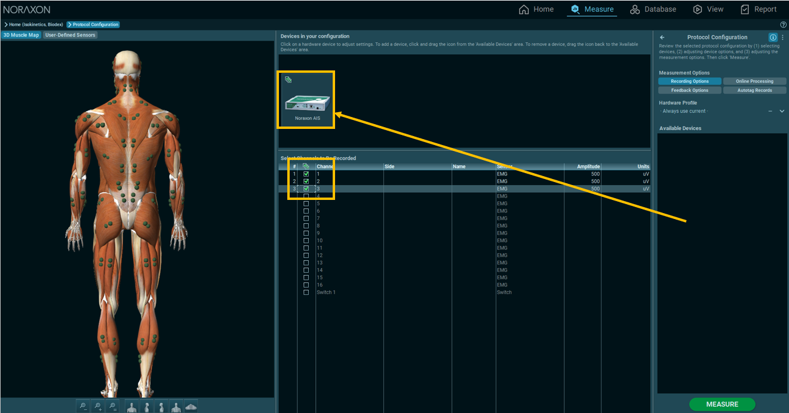Screen dimensions: 789x413
Task: Open the help question mark icon
Action: click(x=783, y=24)
